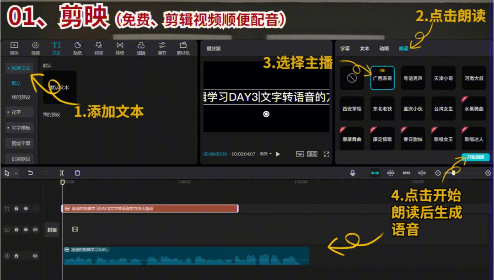This screenshot has height=280, width=494.
Task: Click the player waveform scope icon
Action: 300,154
